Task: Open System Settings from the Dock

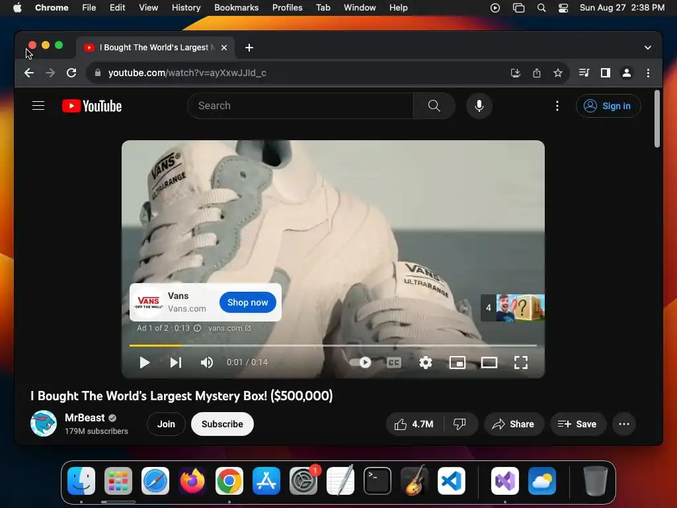Action: [303, 481]
